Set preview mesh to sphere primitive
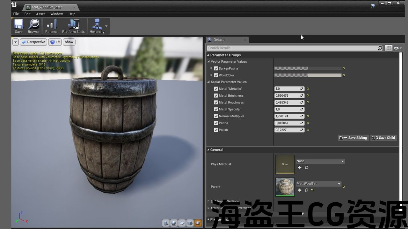This screenshot has width=408, height=229. click(174, 223)
